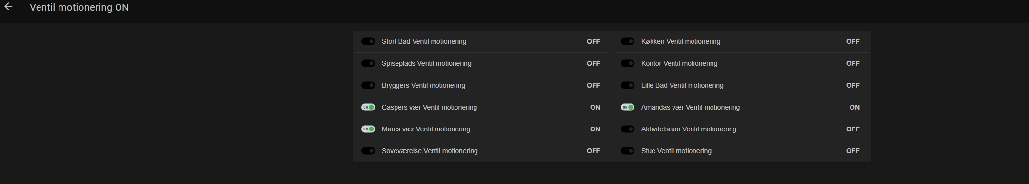The width and height of the screenshot is (1029, 184).
Task: Enable Stue Ventil motionering toggle
Action: pos(628,151)
